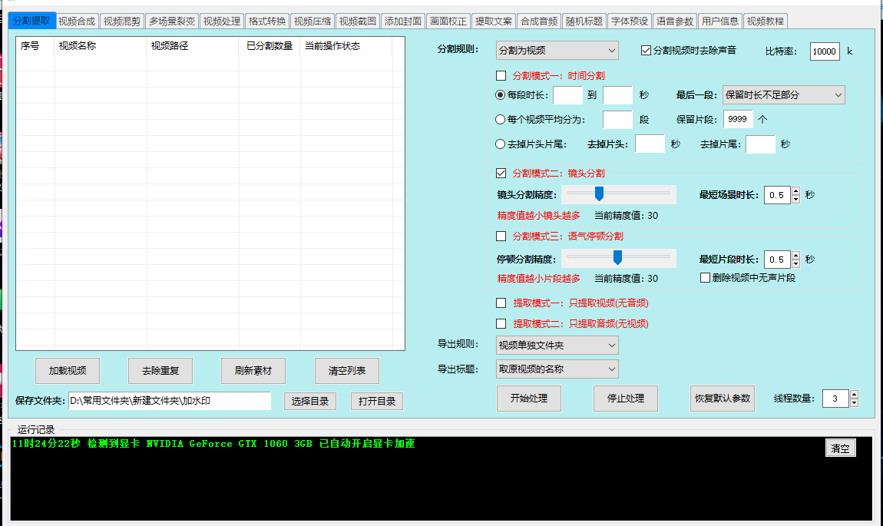The width and height of the screenshot is (883, 526).
Task: Uncheck 分割模式二 镜头分割 checkbox
Action: pyautogui.click(x=501, y=173)
